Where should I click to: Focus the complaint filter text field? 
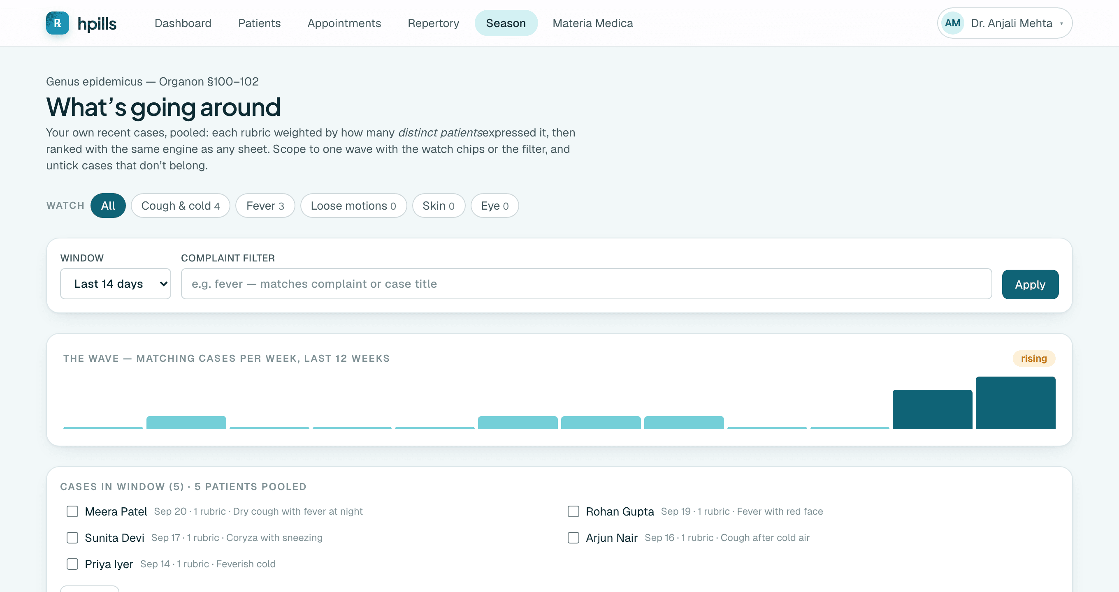[x=586, y=284]
